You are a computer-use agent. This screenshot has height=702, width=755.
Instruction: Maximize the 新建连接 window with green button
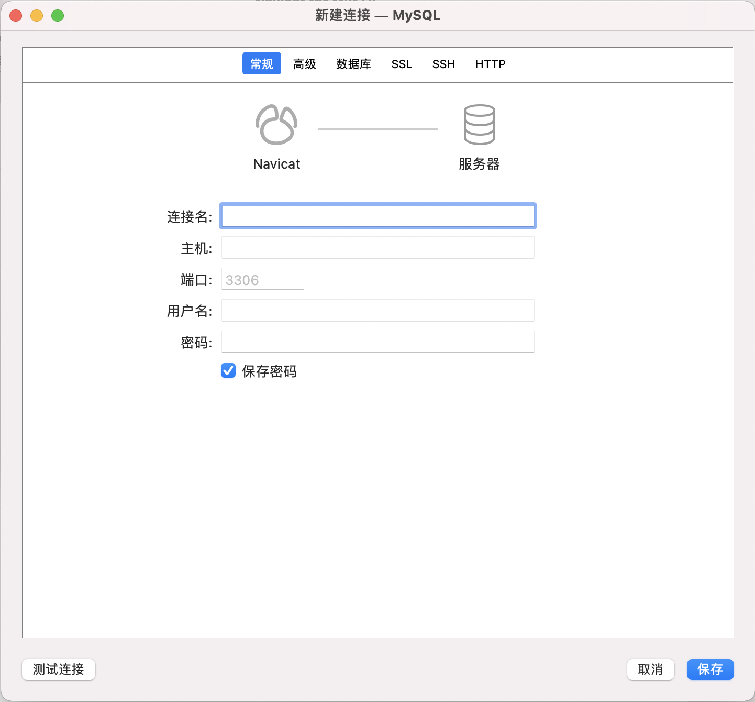[58, 16]
